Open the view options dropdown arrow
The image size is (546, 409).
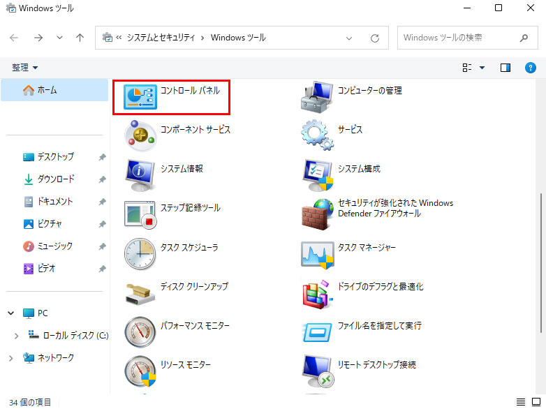pyautogui.click(x=482, y=68)
